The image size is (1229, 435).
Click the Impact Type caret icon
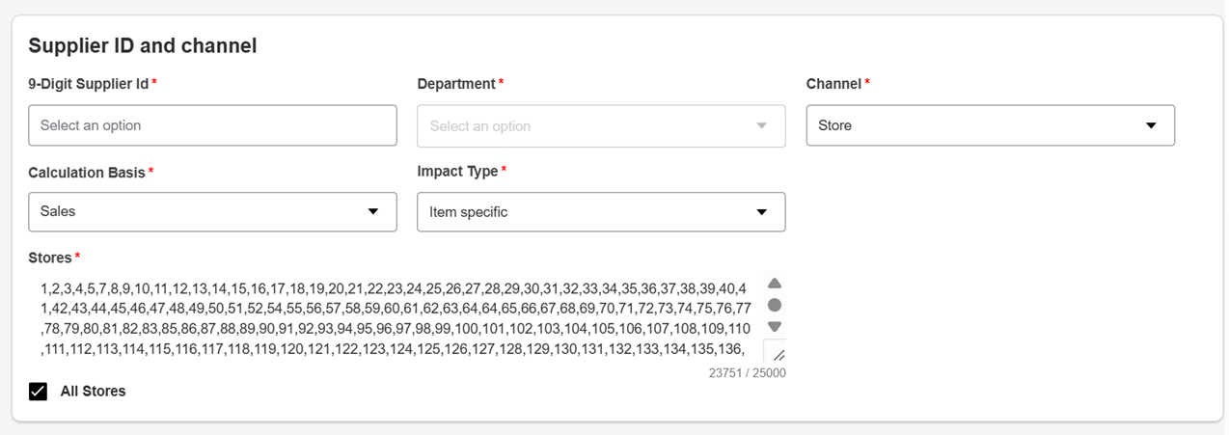coord(761,212)
